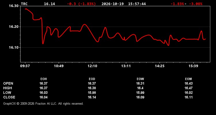Click the 14:25 time axis label

[160, 66]
